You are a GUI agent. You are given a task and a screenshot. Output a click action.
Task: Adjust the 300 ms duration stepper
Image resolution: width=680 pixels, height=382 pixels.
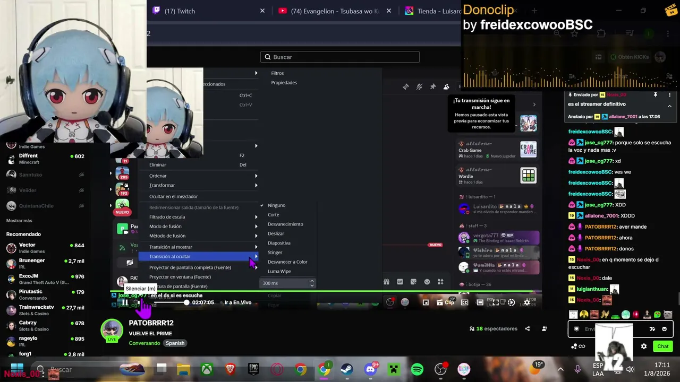[x=312, y=283]
